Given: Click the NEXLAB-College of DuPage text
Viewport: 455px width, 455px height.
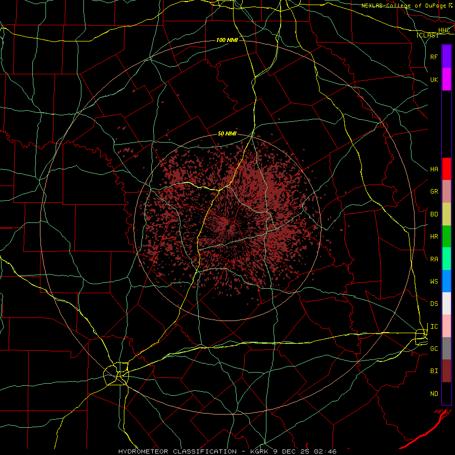Looking at the screenshot, I should coord(403,6).
